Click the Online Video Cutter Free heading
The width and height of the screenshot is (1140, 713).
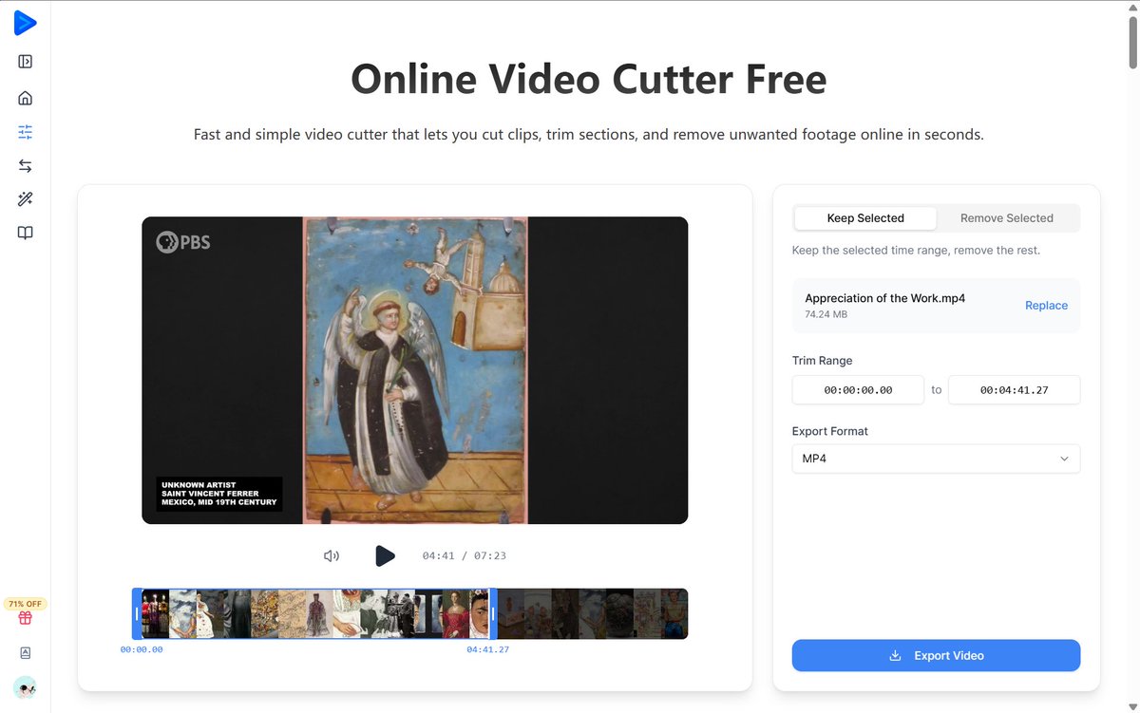click(588, 79)
